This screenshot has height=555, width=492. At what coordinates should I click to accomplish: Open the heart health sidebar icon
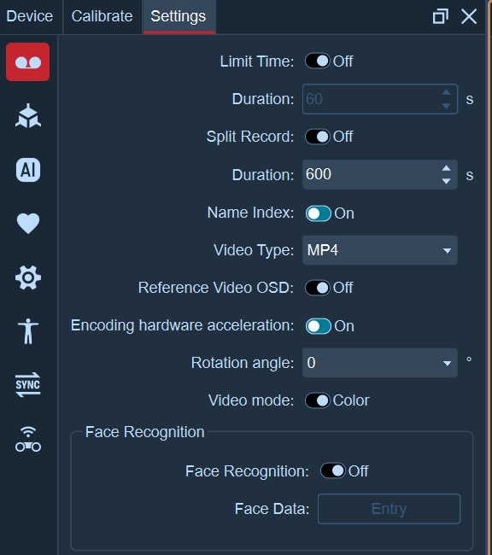(x=28, y=224)
